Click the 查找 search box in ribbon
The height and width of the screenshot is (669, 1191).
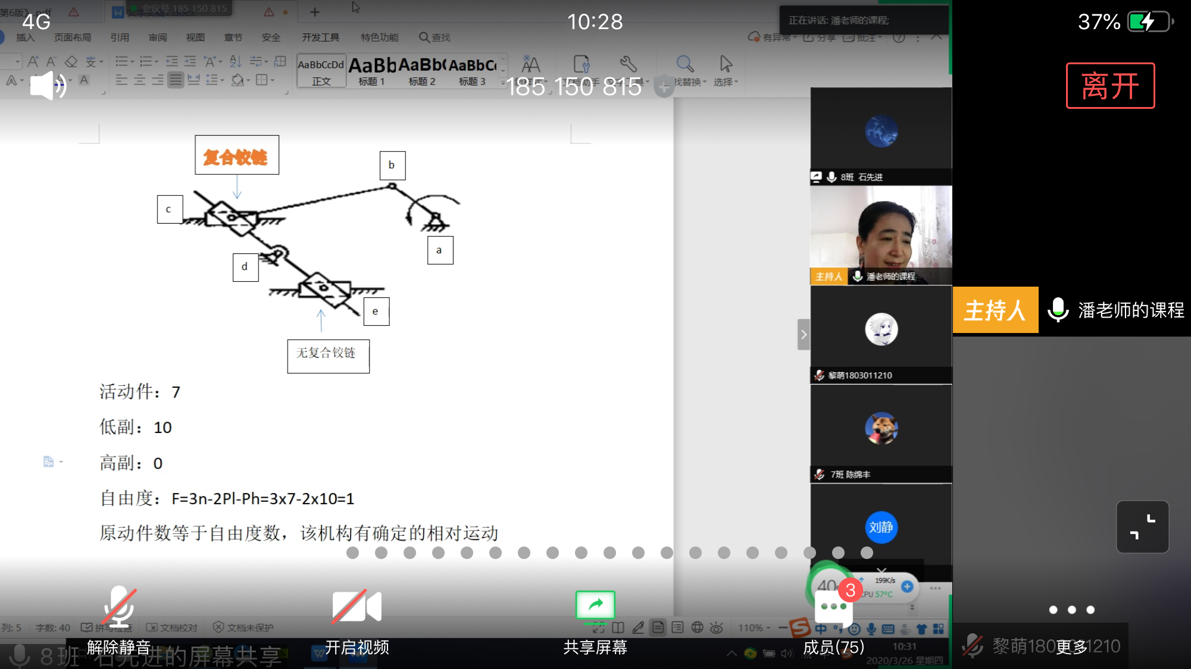434,37
